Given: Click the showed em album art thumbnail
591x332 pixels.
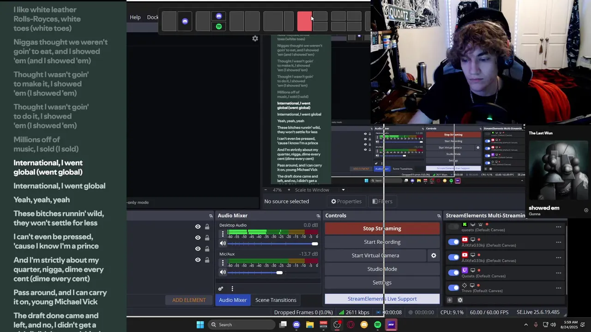Looking at the screenshot, I should coord(558,170).
